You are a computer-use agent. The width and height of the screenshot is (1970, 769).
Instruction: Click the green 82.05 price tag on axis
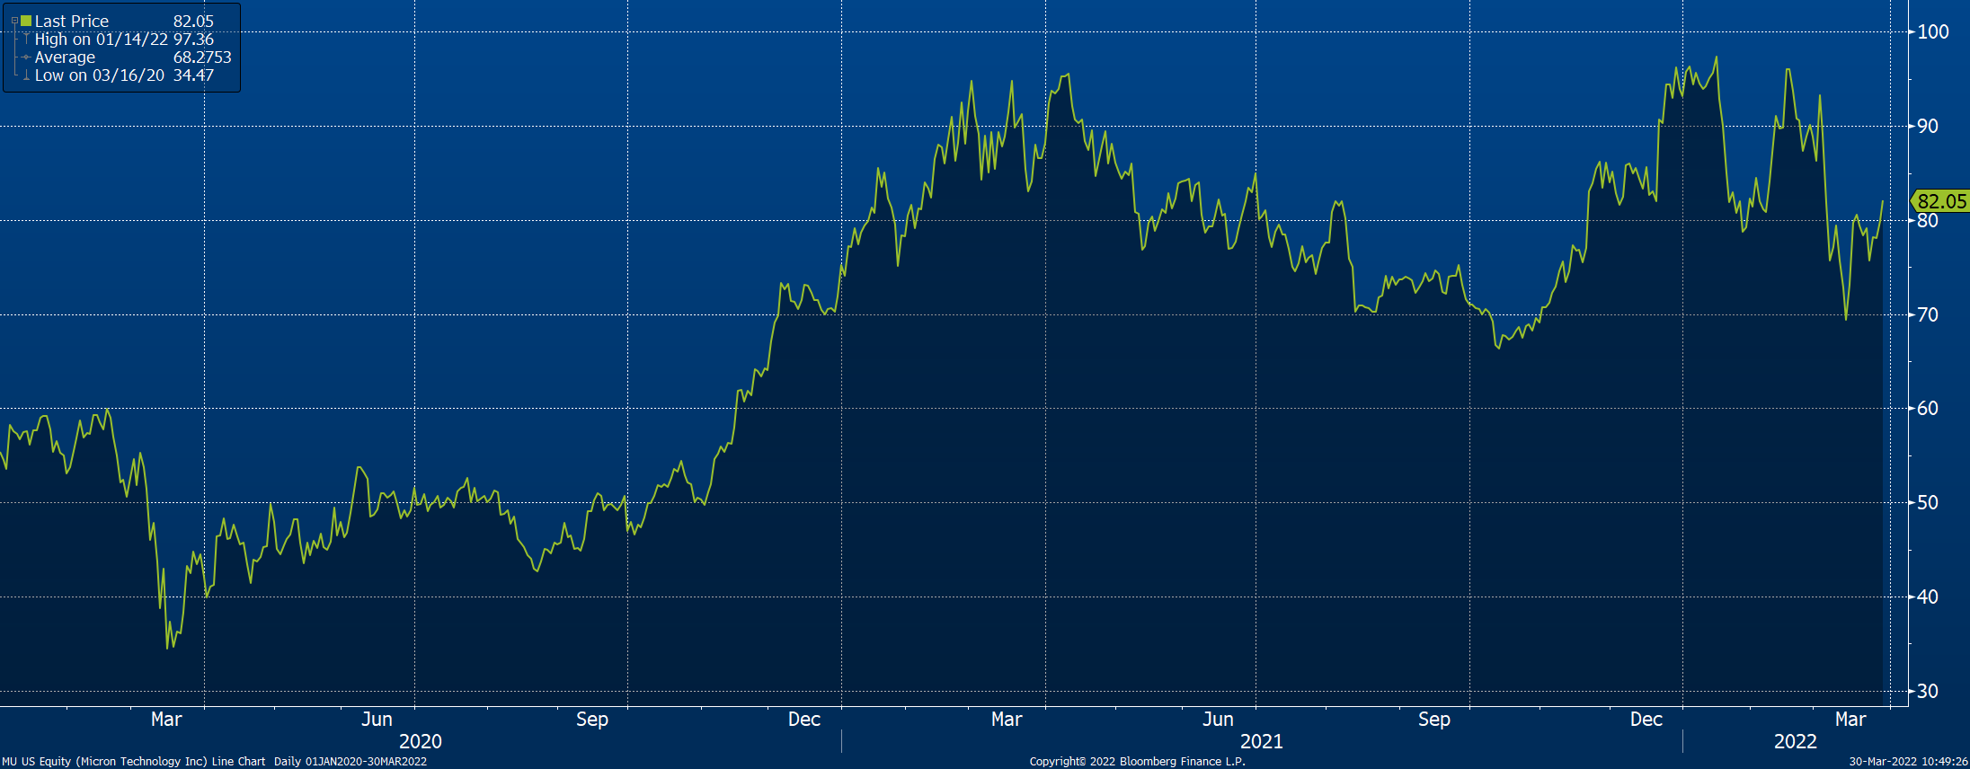[1940, 201]
